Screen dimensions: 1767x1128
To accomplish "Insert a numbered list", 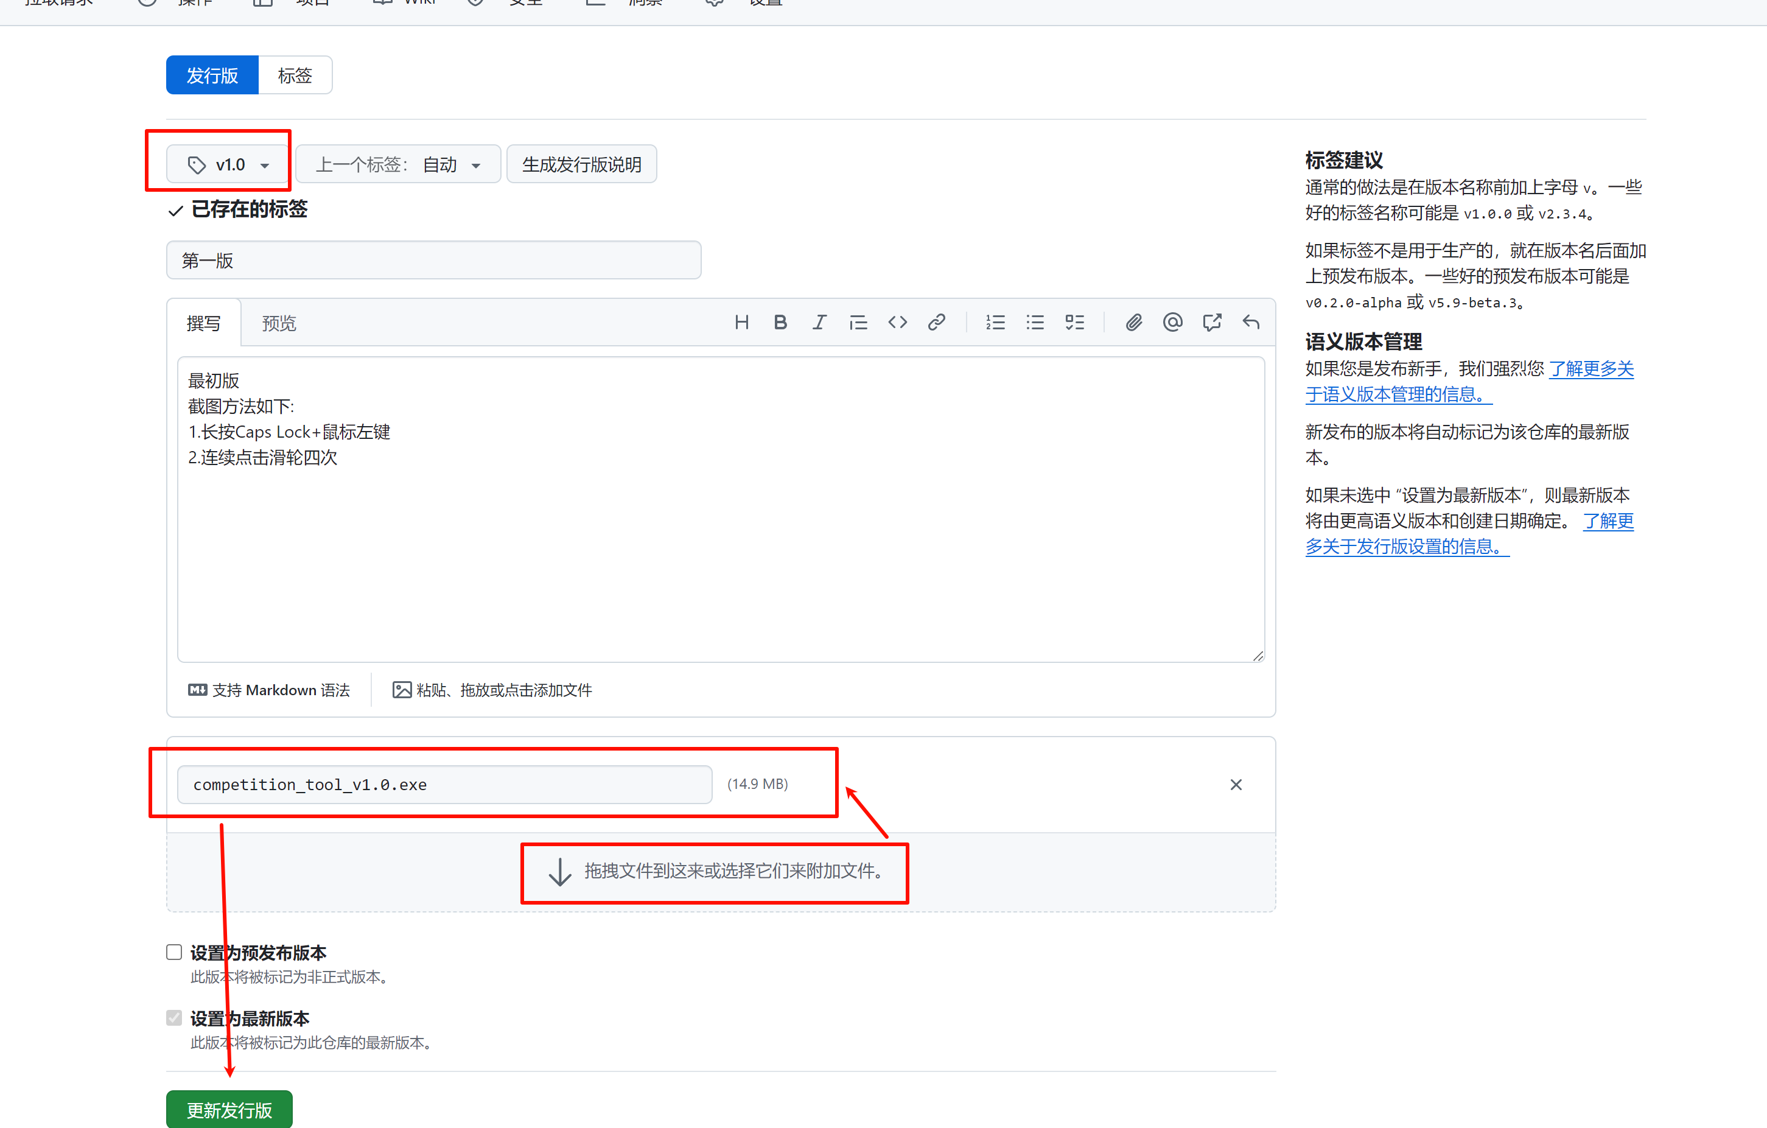I will click(x=995, y=321).
